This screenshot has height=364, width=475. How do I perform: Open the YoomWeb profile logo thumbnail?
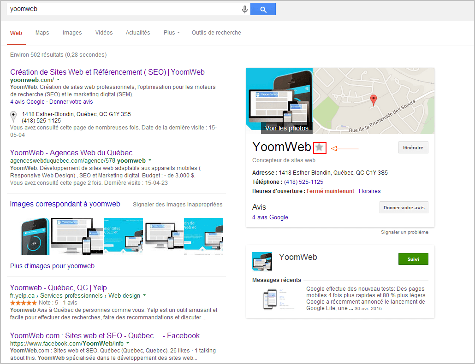(x=262, y=261)
